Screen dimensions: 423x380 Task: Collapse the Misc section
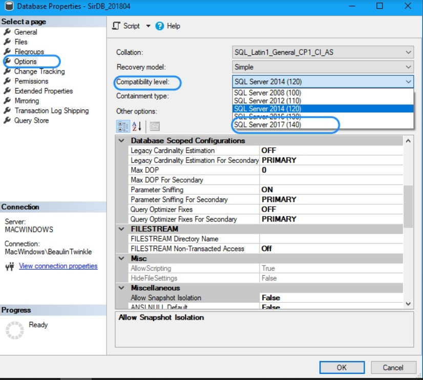click(x=121, y=258)
